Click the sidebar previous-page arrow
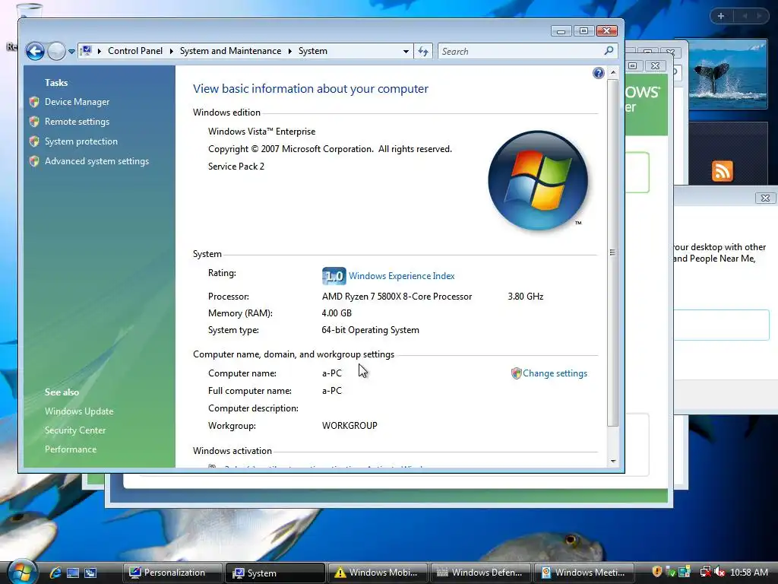 click(745, 16)
